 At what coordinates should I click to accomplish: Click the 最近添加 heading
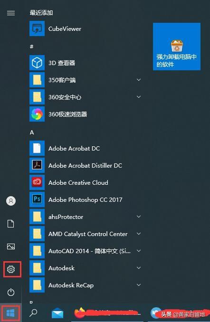[41, 13]
